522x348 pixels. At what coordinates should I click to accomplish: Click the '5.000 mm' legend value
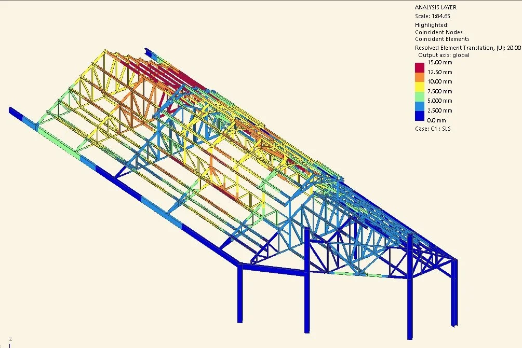(x=440, y=101)
